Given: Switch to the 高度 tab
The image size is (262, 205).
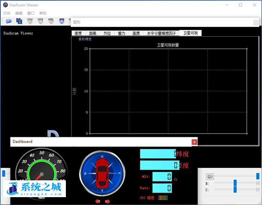Looking at the screenshot, I should pos(136,33).
